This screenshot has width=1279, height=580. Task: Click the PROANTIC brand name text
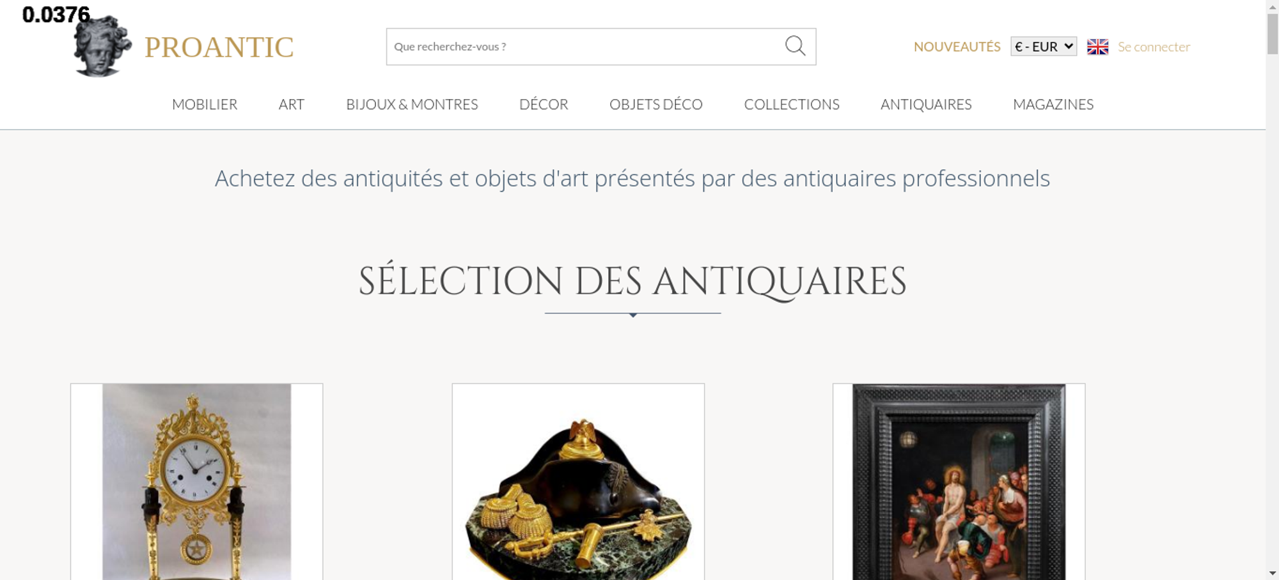click(219, 47)
